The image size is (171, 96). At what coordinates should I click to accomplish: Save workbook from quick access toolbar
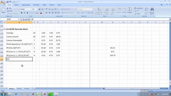(7, 2)
